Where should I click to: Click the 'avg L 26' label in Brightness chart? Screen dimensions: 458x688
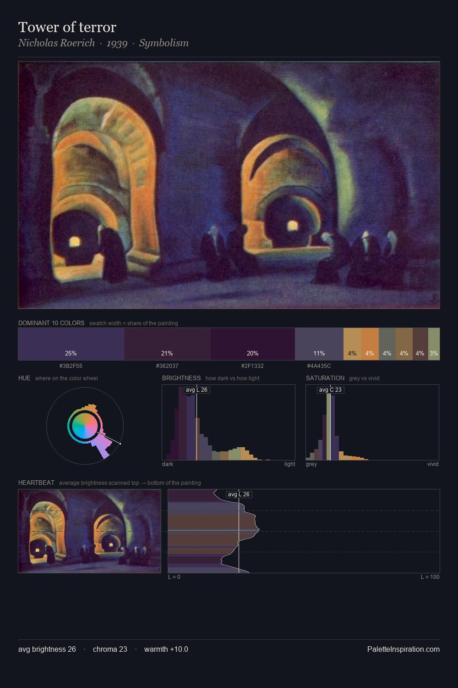196,390
